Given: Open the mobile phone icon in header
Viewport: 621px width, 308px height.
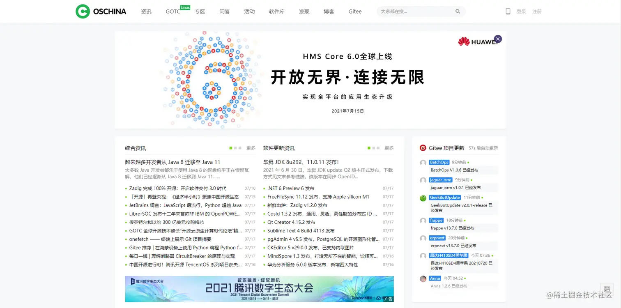Looking at the screenshot, I should point(508,11).
